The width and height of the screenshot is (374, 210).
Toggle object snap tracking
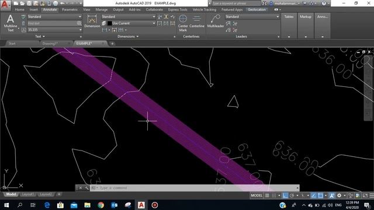314,195
